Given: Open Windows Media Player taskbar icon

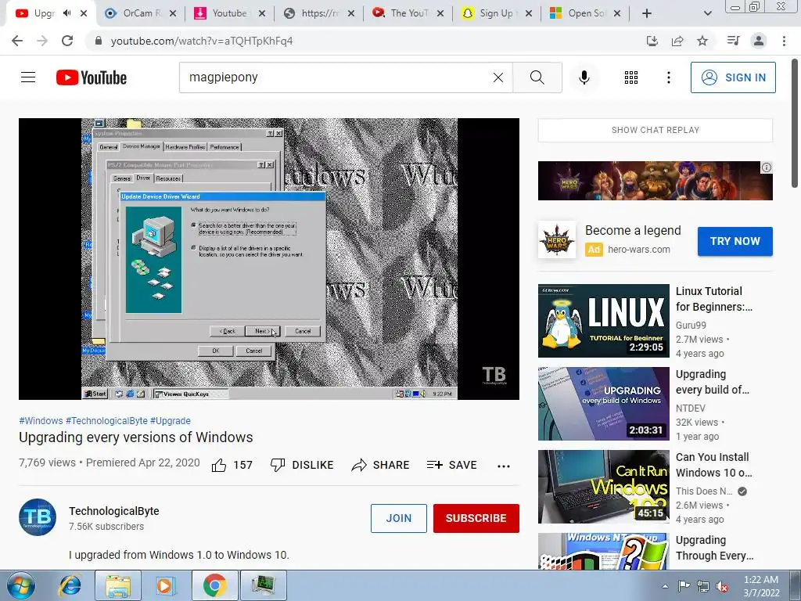Looking at the screenshot, I should [165, 585].
